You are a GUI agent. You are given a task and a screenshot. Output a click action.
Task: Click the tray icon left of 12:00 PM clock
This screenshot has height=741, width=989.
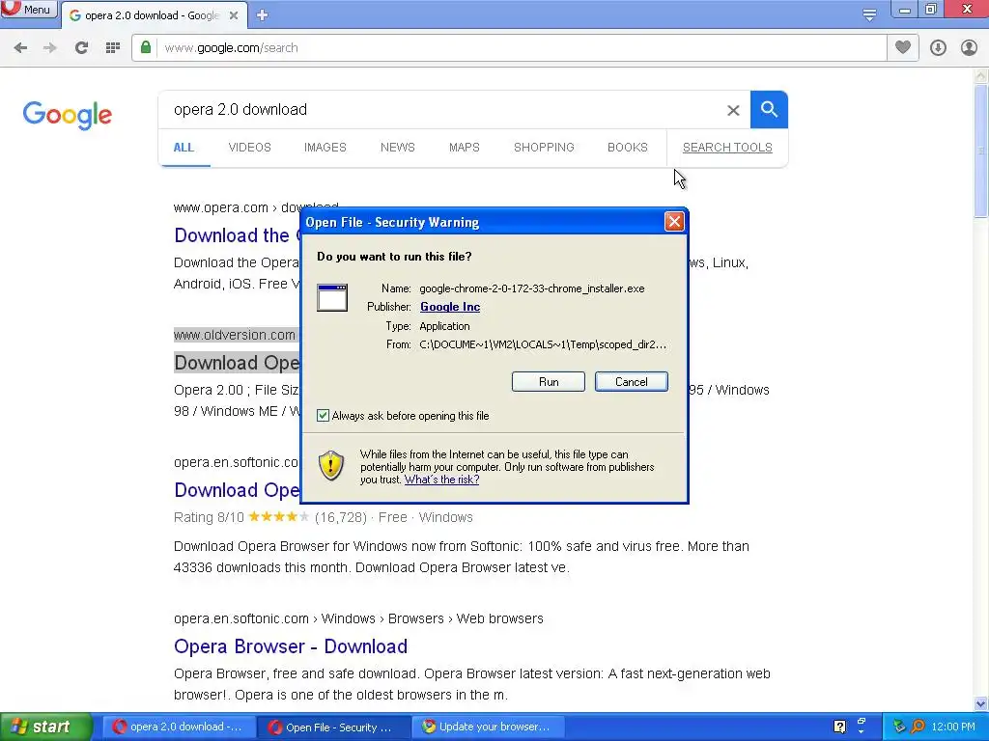[x=918, y=727]
